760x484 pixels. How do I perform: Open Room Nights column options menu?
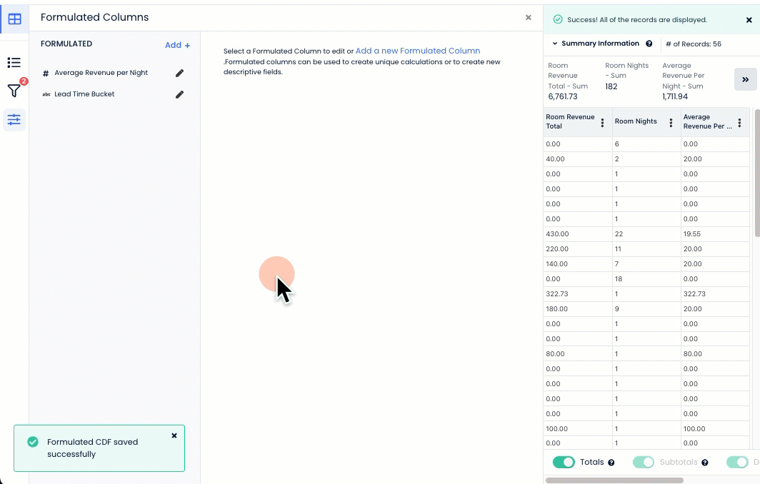pyautogui.click(x=671, y=122)
